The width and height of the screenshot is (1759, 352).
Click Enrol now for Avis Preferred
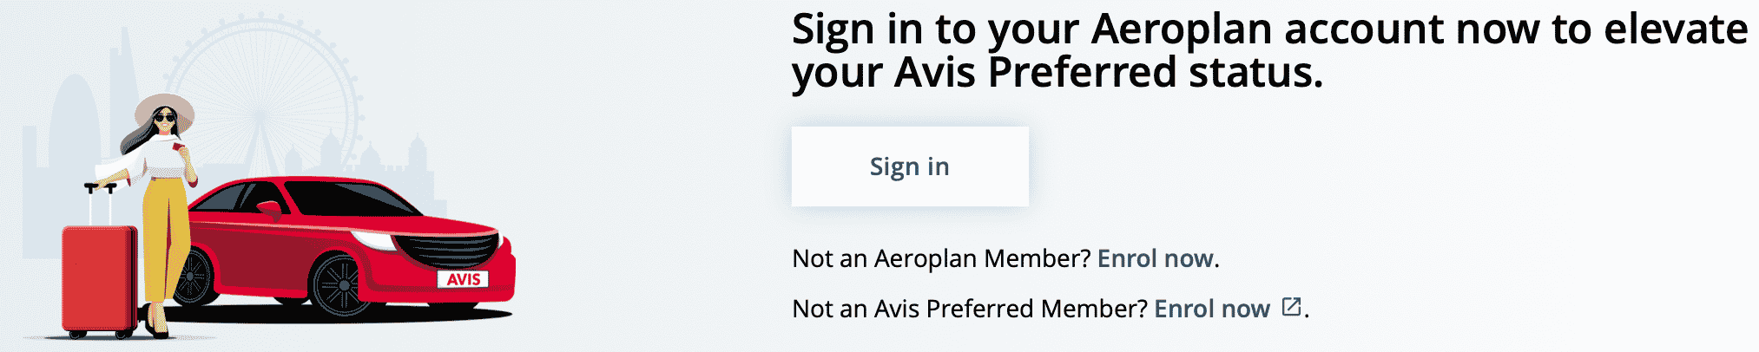[1211, 309]
